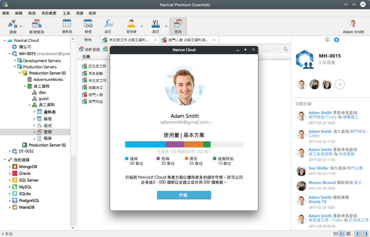
Task: Collapse the 我的連線 (My Connections) group
Action: (5, 160)
